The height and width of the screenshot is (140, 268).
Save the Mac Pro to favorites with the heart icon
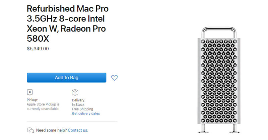tap(114, 78)
